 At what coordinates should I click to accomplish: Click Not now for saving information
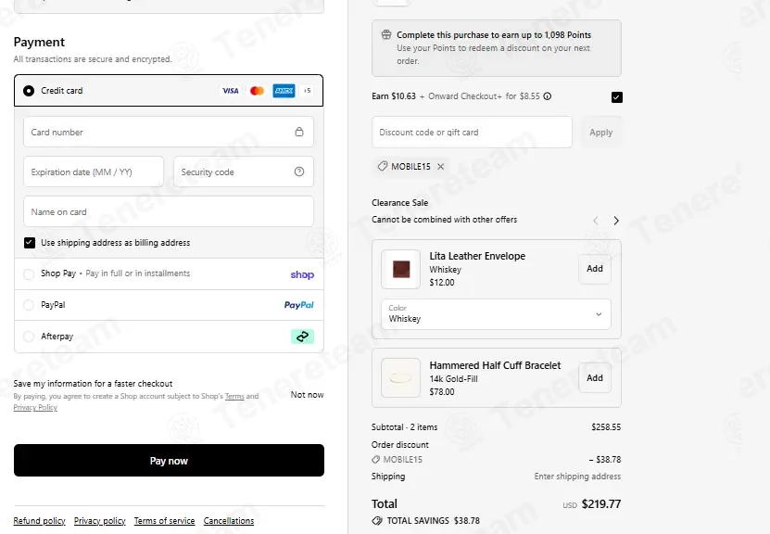(x=307, y=395)
